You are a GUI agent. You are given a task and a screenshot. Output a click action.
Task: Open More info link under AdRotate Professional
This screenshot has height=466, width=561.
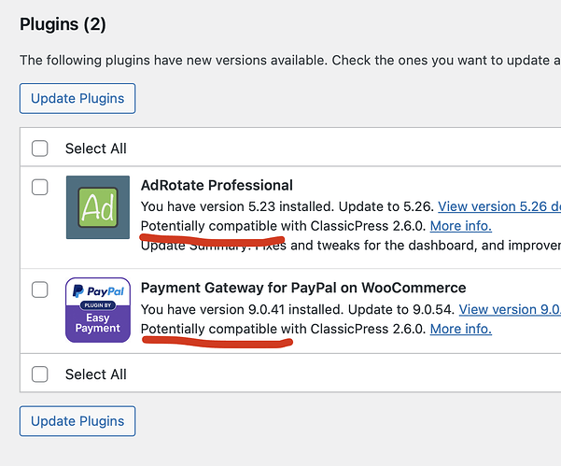coord(461,226)
